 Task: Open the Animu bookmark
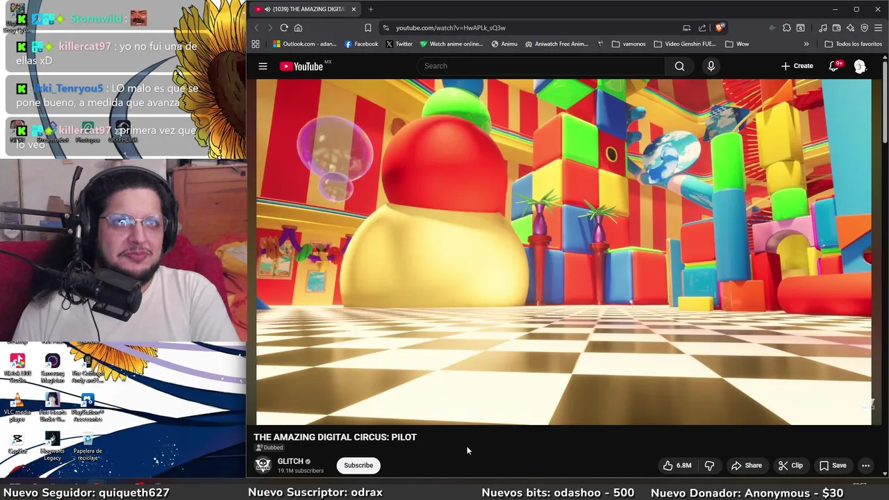(504, 44)
